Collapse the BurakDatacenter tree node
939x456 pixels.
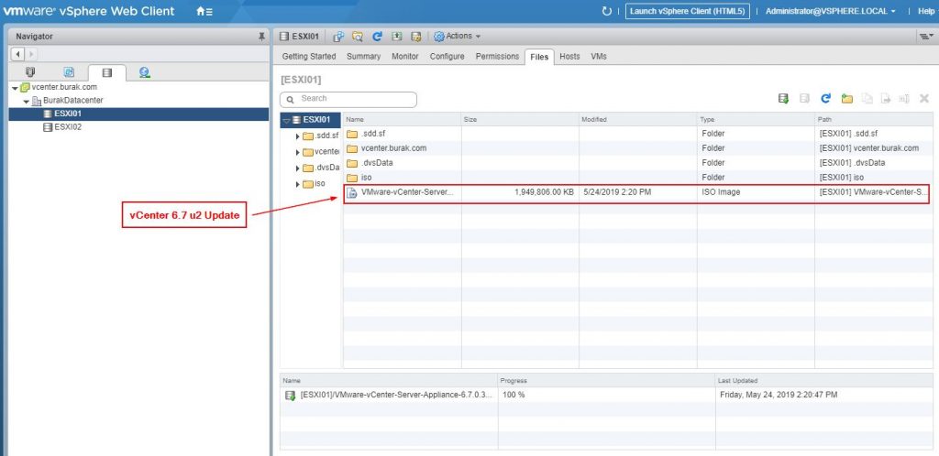[x=27, y=101]
